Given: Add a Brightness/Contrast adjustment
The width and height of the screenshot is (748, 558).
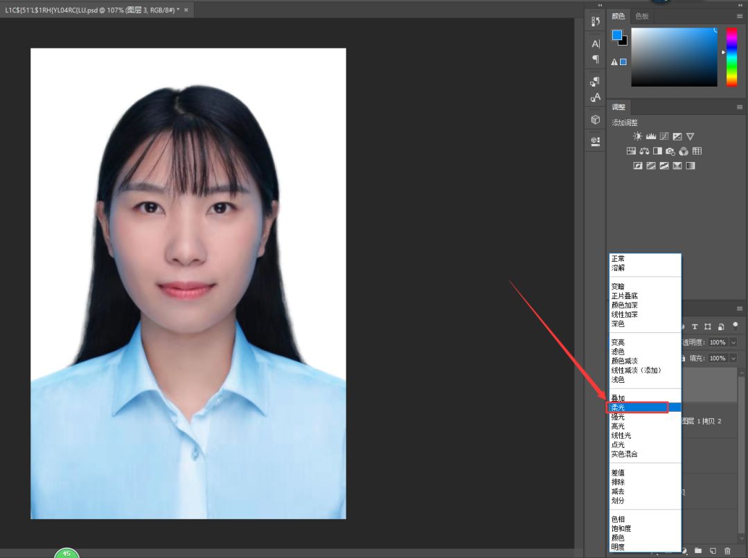Looking at the screenshot, I should [x=637, y=136].
